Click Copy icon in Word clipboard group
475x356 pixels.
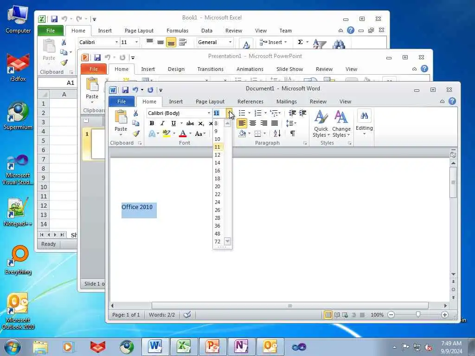tap(136, 123)
